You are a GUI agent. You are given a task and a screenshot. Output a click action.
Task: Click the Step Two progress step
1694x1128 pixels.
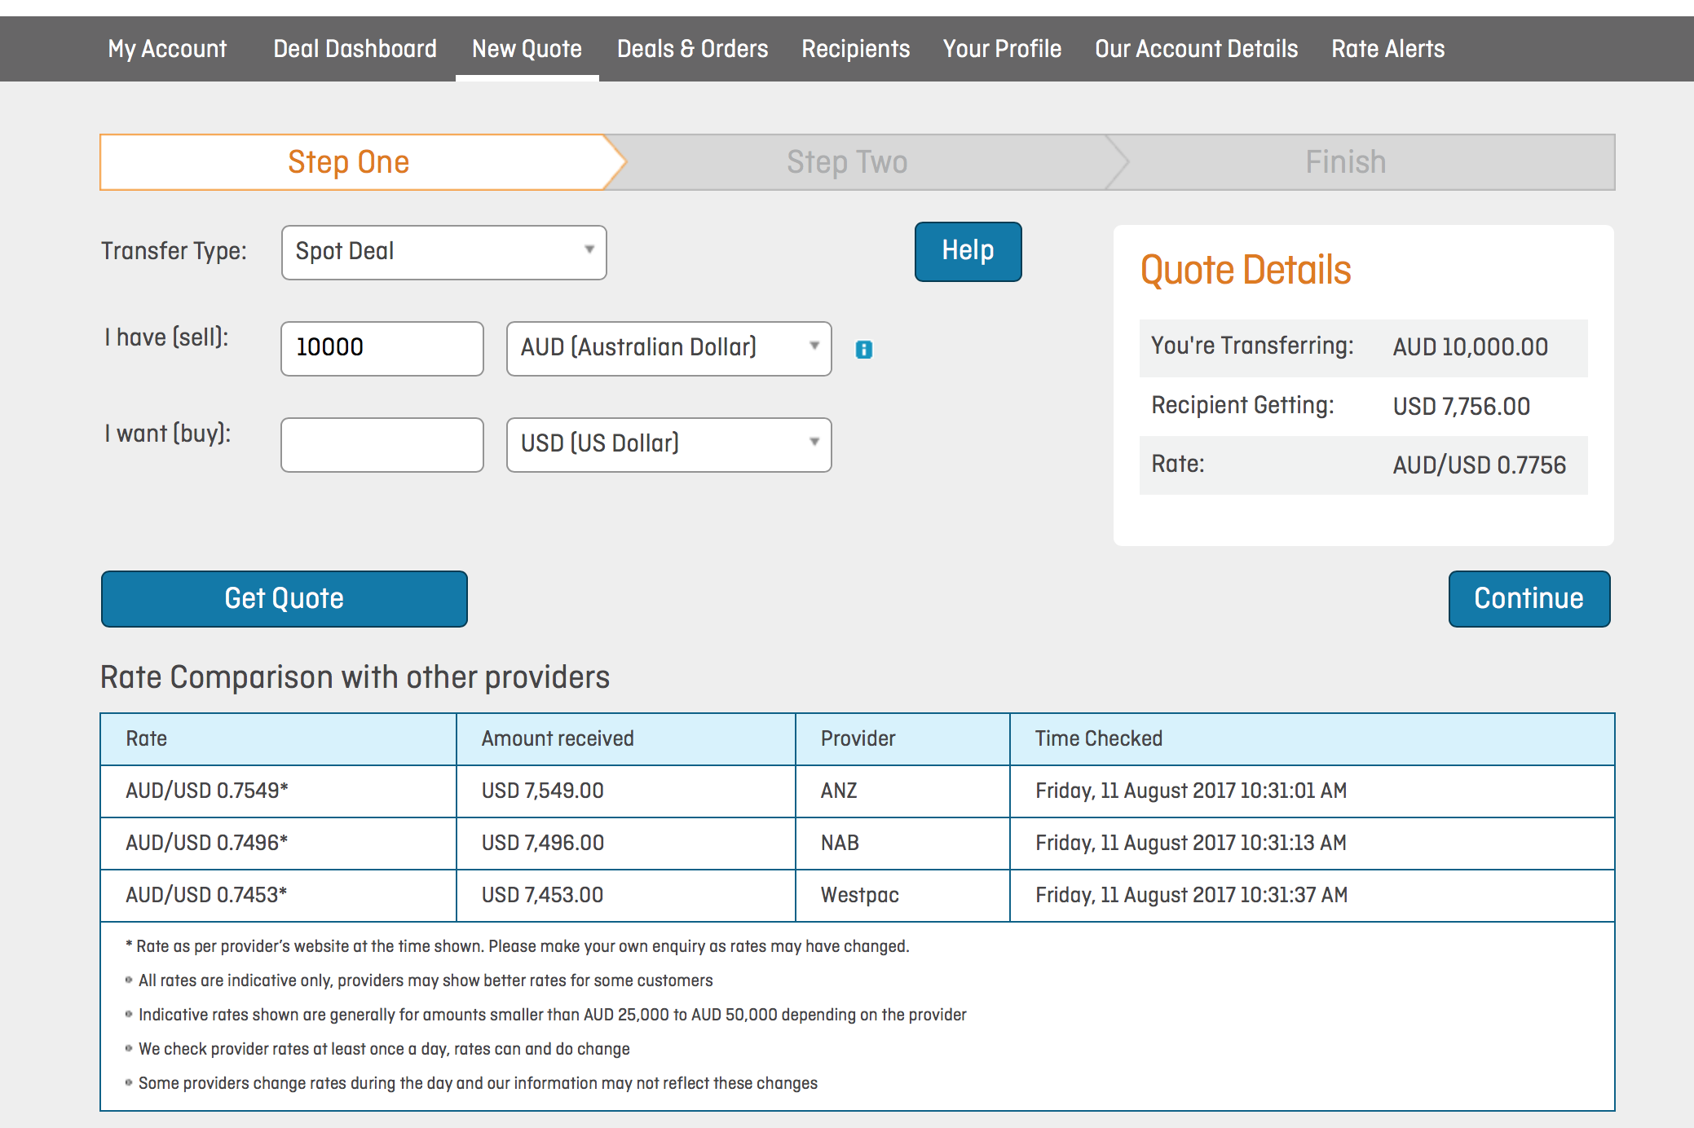point(848,162)
